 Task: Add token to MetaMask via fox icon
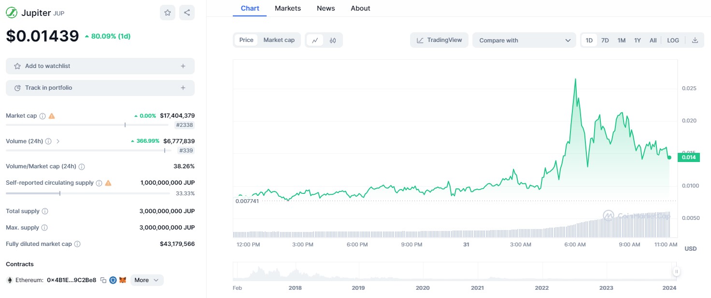coord(123,280)
